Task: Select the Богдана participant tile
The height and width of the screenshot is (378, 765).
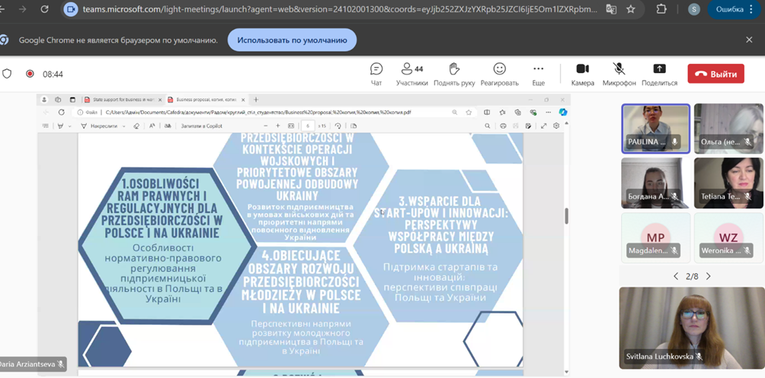Action: pos(656,183)
